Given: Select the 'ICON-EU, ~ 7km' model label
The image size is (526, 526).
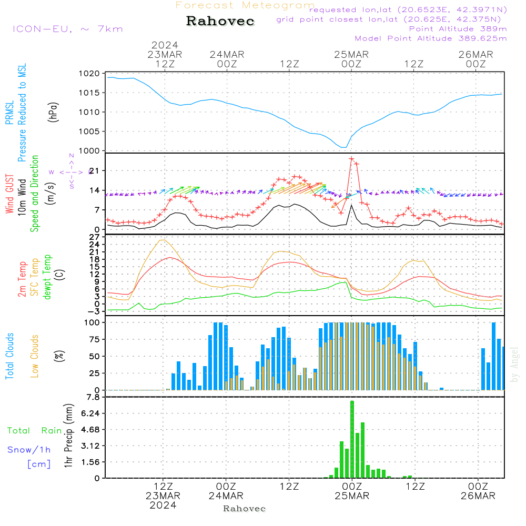Looking at the screenshot, I should 68,29.
